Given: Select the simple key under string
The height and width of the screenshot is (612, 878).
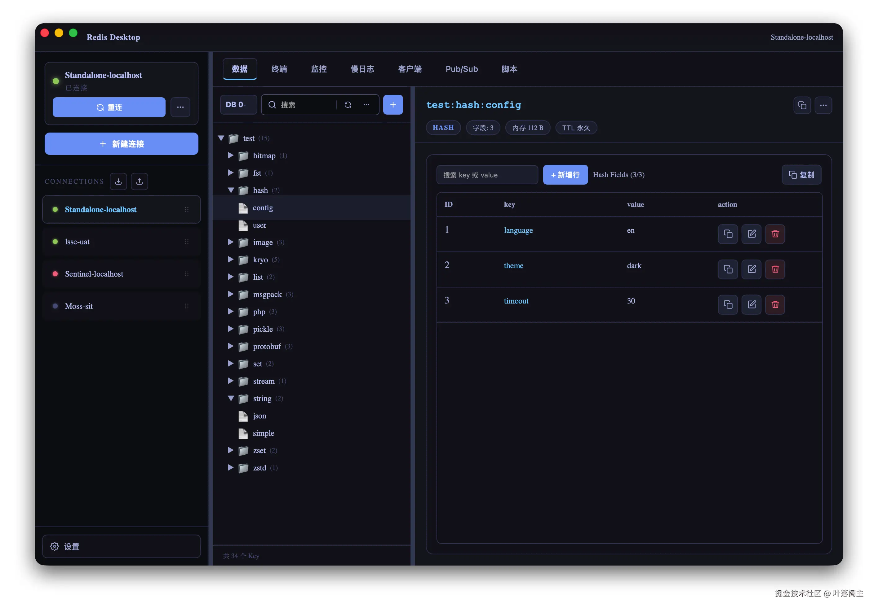Looking at the screenshot, I should [263, 433].
